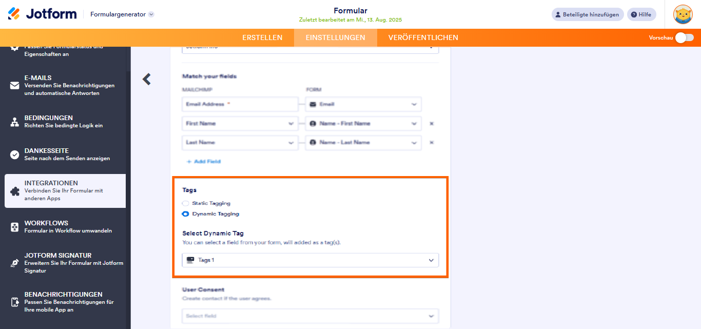
Task: Enable Dynamic Tagging
Action: pyautogui.click(x=185, y=214)
